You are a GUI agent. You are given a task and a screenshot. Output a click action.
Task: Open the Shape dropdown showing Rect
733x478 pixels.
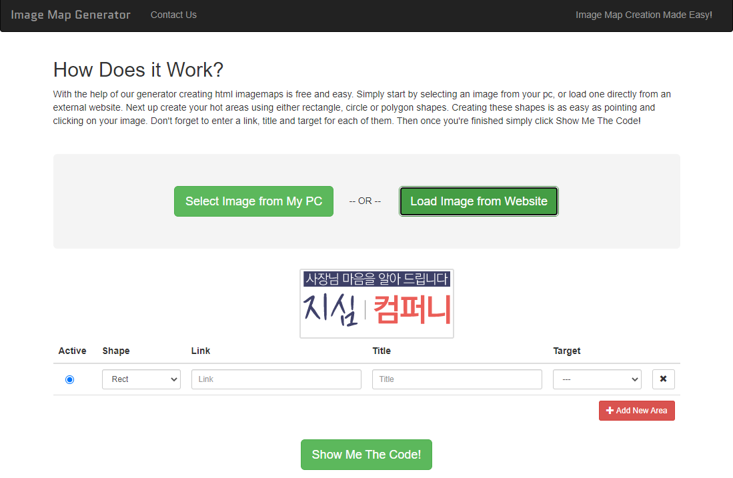click(x=141, y=379)
